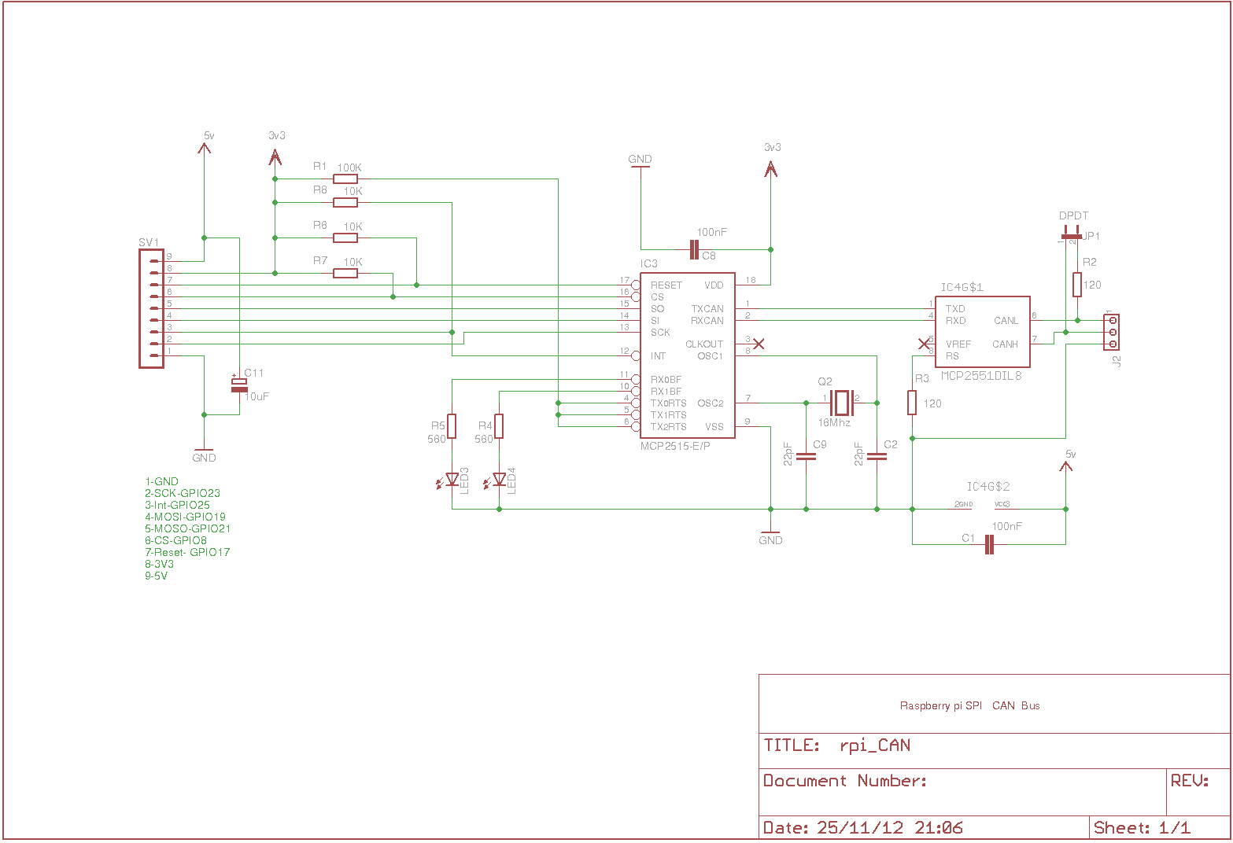1233x843 pixels.
Task: Click the LED3 diode symbol
Action: pyautogui.click(x=451, y=477)
